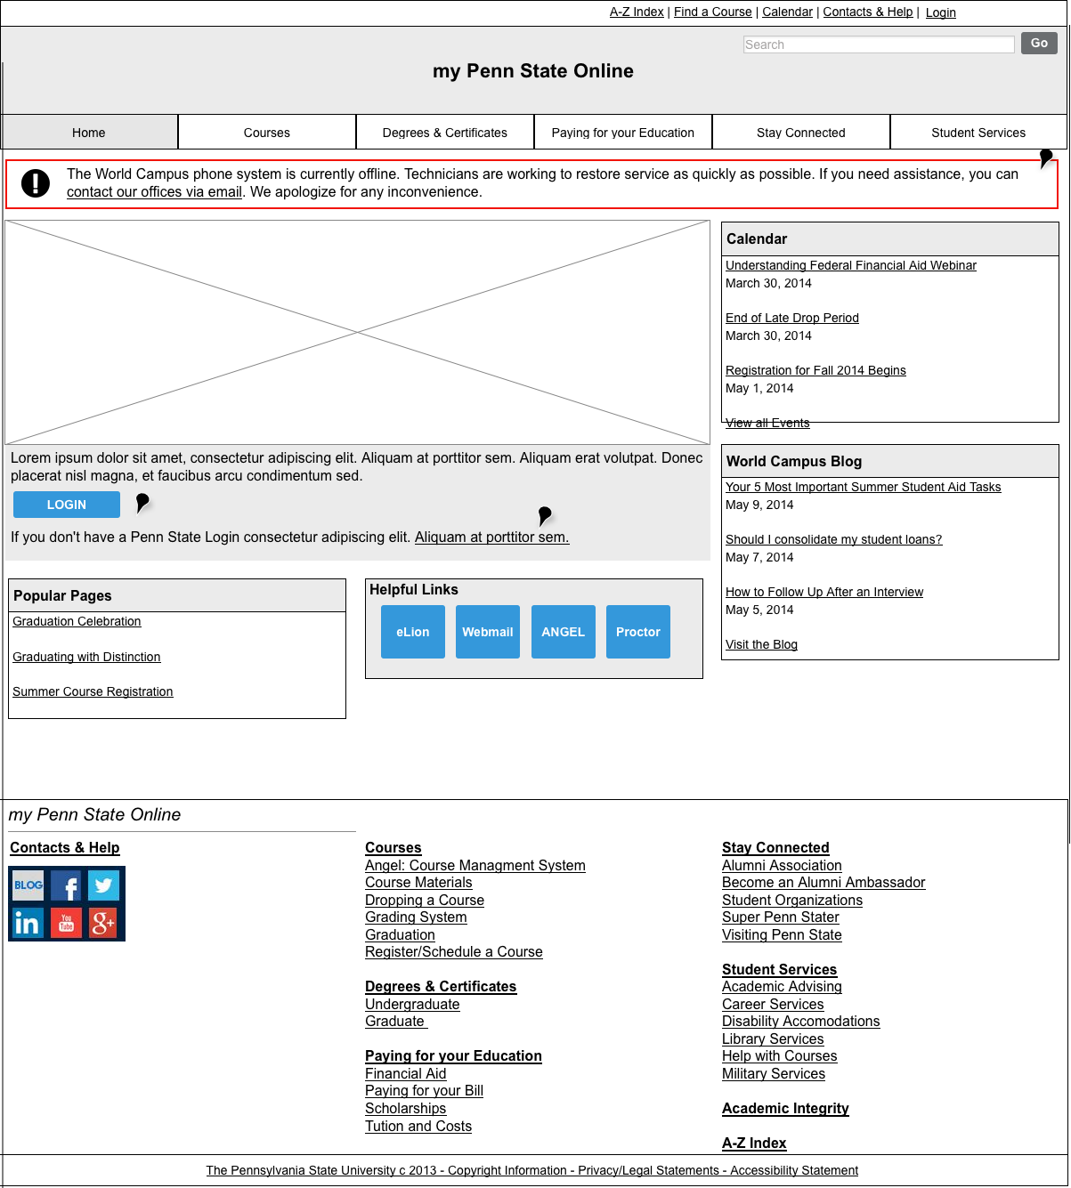This screenshot has width=1071, height=1188.
Task: Open the Degrees & Certificates tab
Action: pos(445,133)
